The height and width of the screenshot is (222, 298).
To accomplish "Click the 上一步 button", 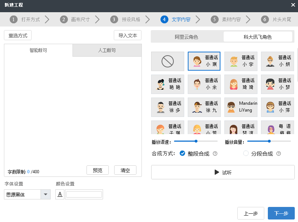I will pyautogui.click(x=251, y=213).
